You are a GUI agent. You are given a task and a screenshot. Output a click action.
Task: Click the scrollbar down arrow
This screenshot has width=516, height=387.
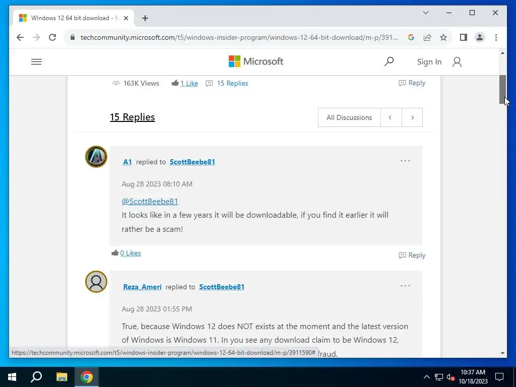pos(502,353)
